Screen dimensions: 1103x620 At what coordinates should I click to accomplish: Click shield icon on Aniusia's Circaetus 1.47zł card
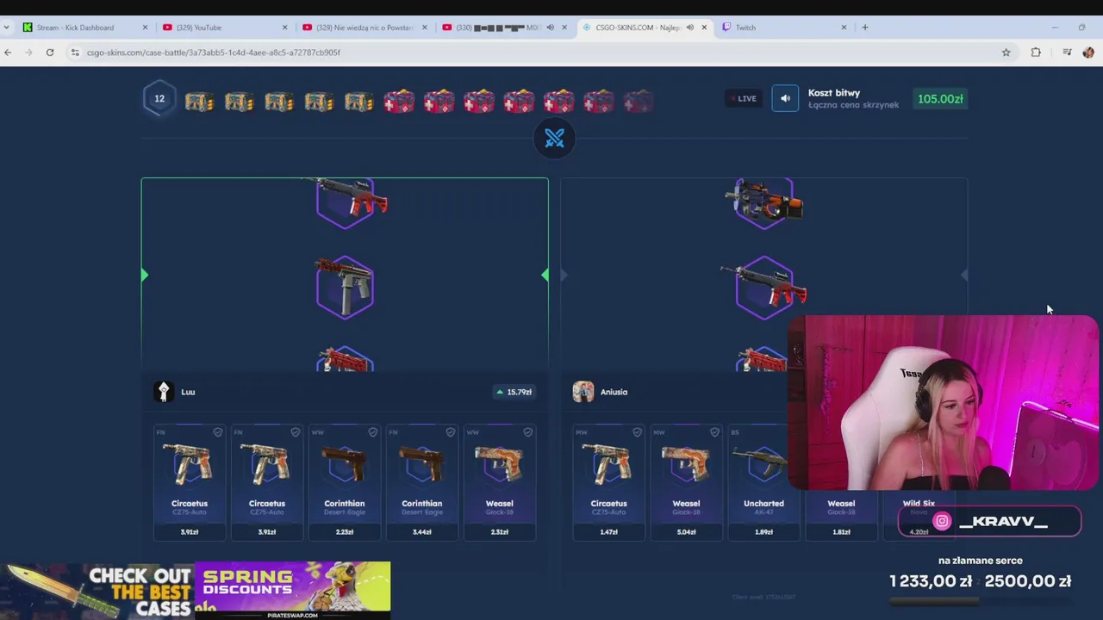click(637, 432)
